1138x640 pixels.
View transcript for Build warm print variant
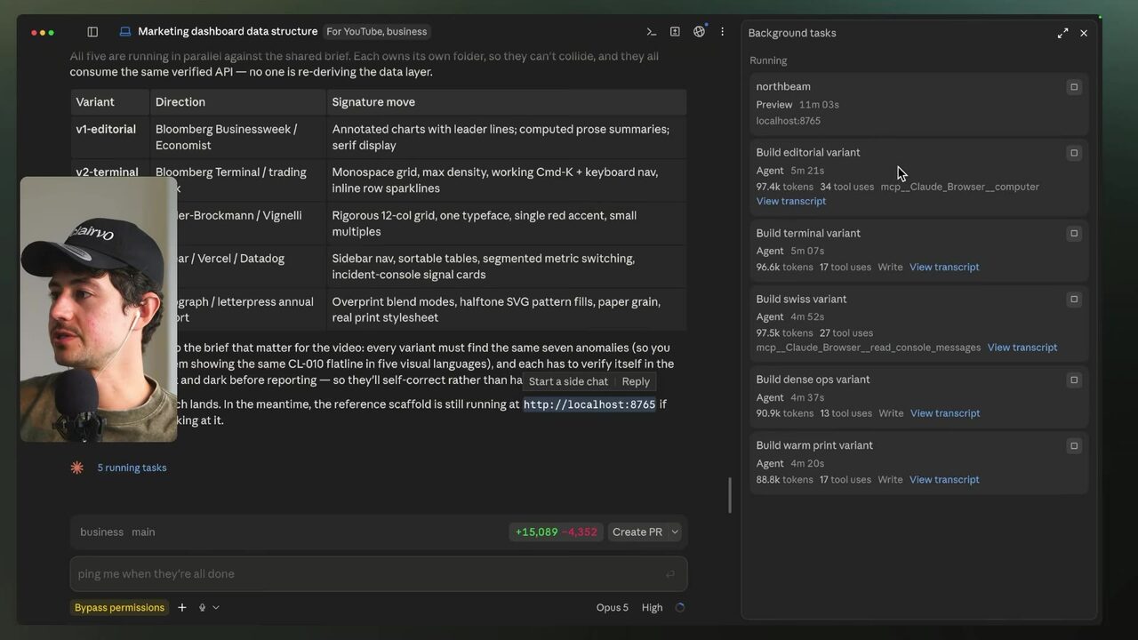click(944, 480)
